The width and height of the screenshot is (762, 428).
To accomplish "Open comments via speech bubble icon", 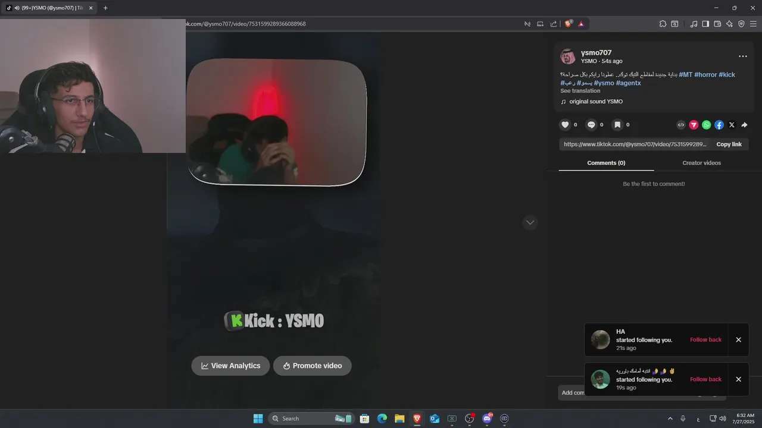I will coord(591,125).
